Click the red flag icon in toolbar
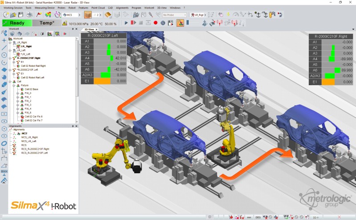The width and height of the screenshot is (356, 220). pos(39,15)
